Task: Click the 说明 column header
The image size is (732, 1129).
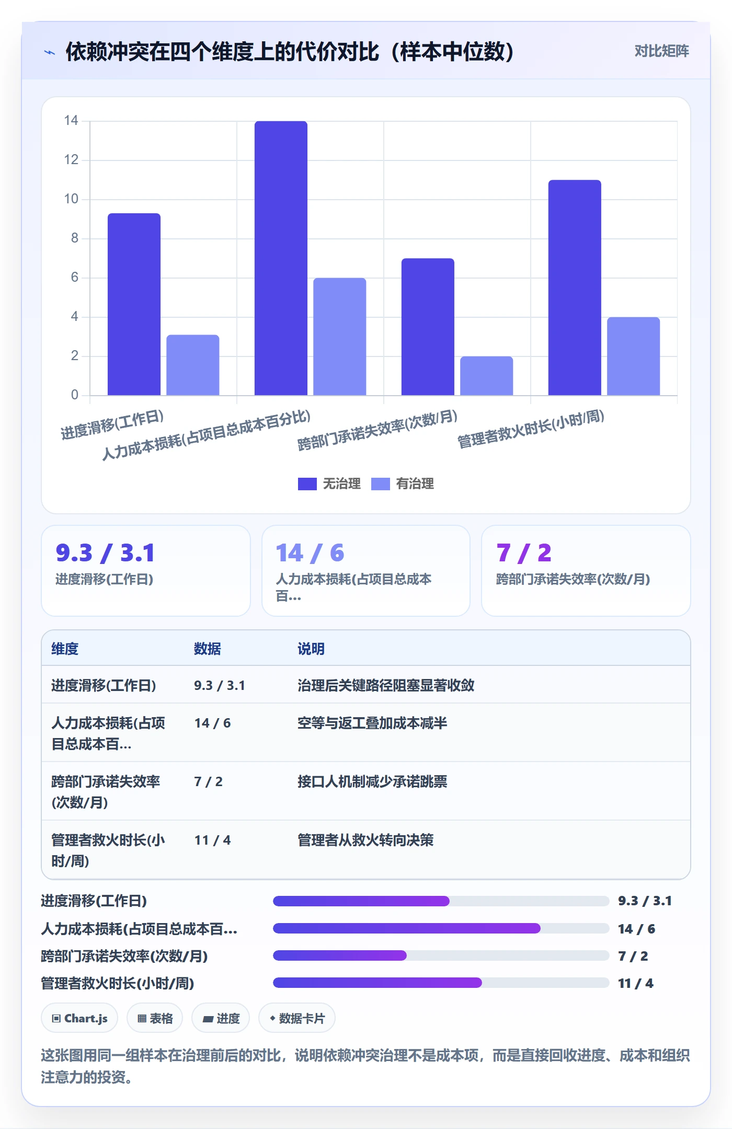Action: pyautogui.click(x=311, y=649)
